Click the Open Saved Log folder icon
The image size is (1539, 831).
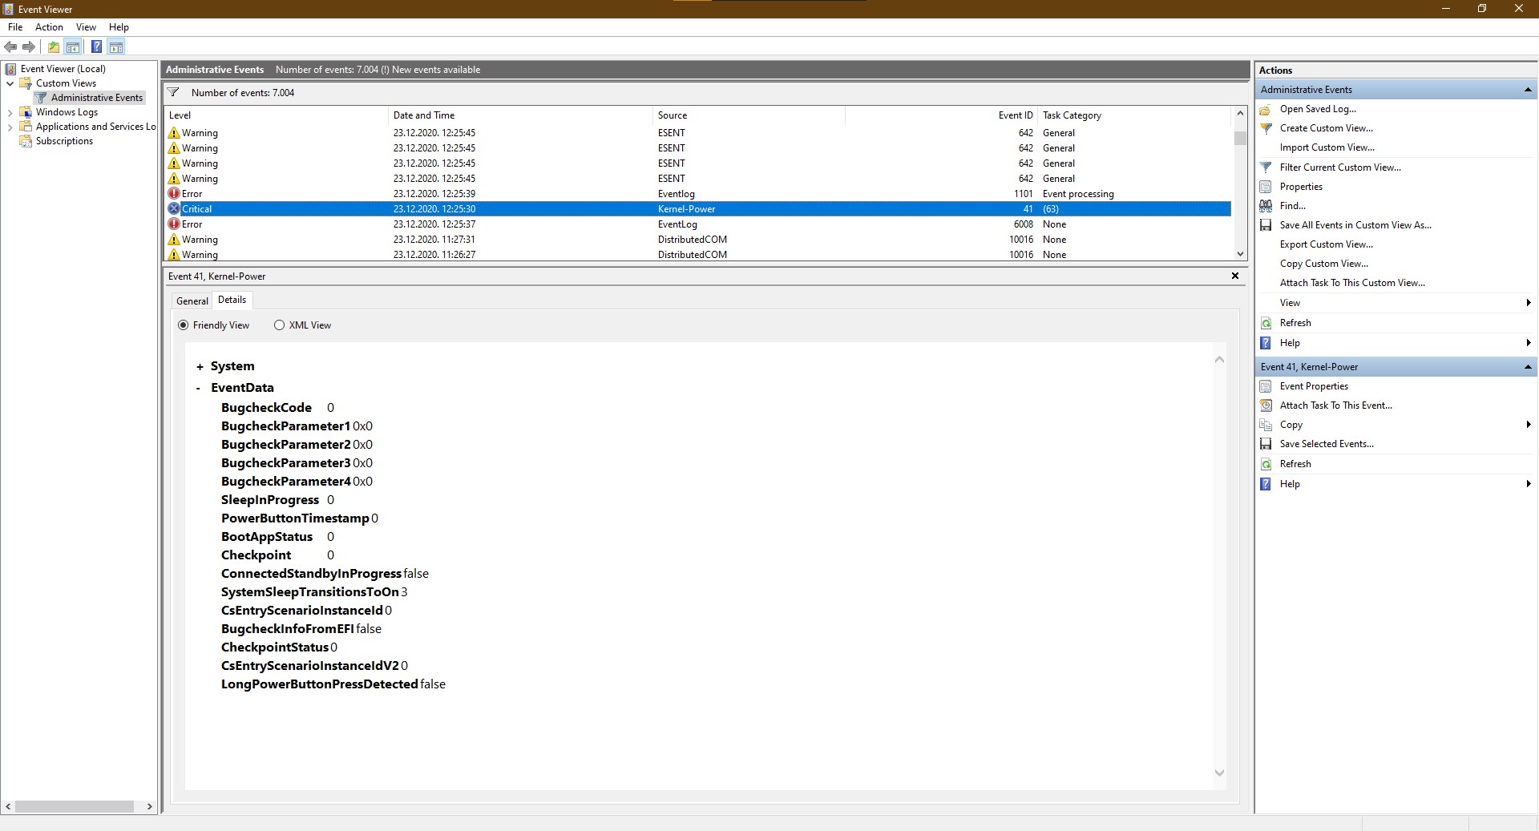pyautogui.click(x=1266, y=109)
